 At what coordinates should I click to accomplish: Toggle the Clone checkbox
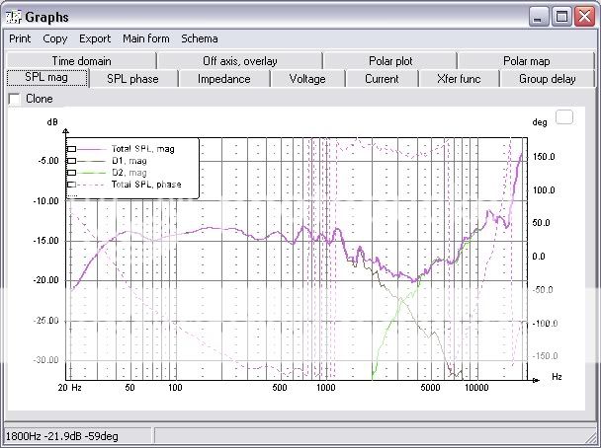14,99
